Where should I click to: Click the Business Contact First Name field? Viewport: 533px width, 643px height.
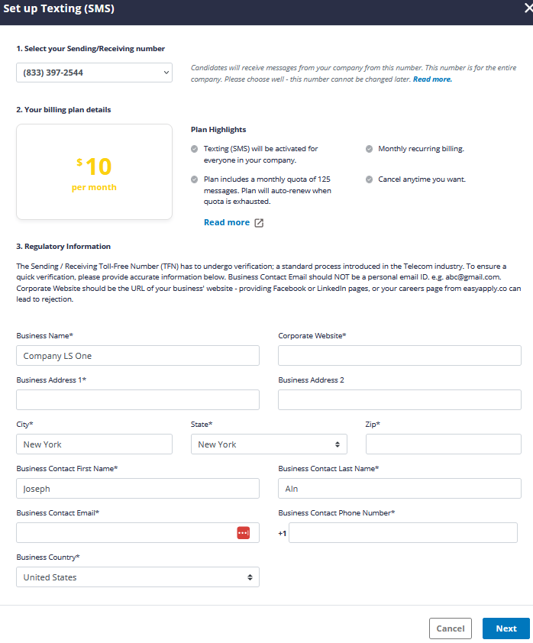[x=137, y=489]
